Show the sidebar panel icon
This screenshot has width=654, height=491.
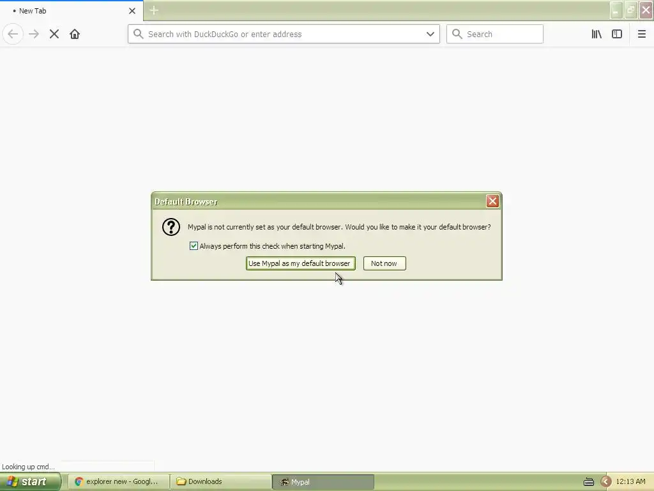[x=617, y=35]
